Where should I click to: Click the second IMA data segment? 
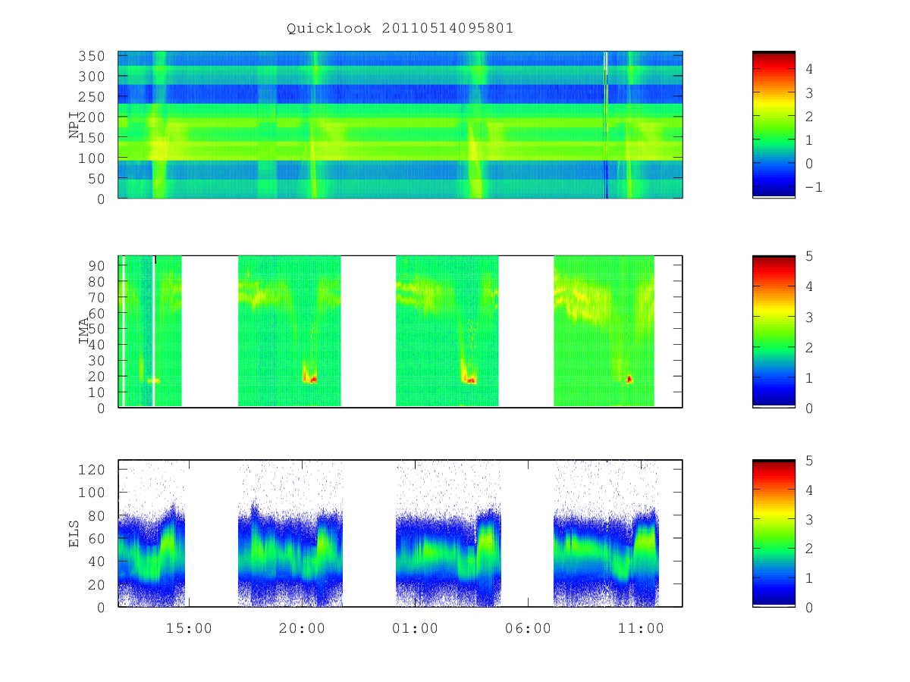click(x=290, y=331)
